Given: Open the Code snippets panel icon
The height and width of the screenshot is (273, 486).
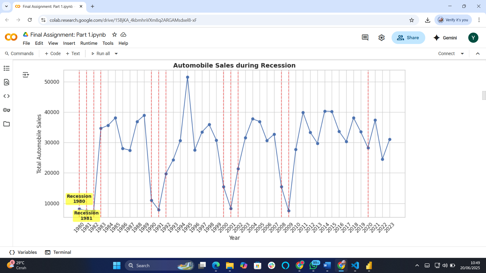Looking at the screenshot, I should [x=6, y=96].
